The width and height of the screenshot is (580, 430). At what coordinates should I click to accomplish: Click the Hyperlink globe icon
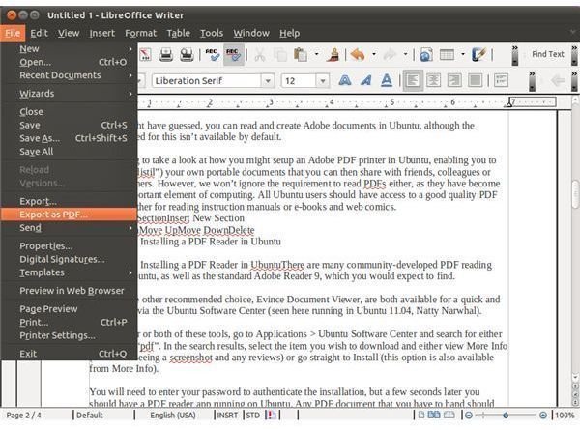(425, 55)
